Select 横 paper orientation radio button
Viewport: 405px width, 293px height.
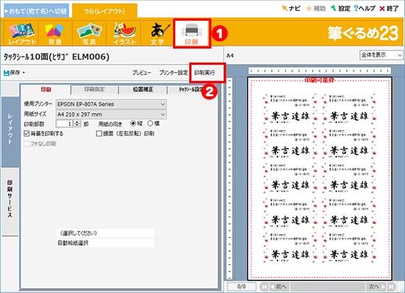pos(150,124)
